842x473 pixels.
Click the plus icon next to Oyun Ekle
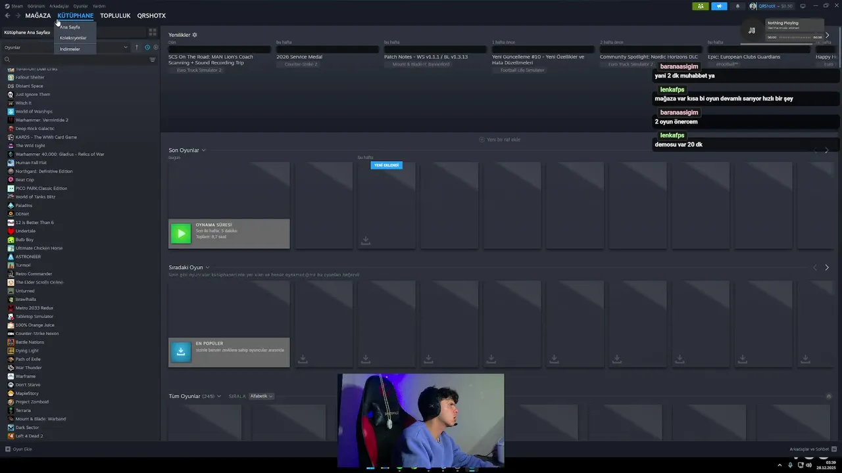click(x=8, y=449)
